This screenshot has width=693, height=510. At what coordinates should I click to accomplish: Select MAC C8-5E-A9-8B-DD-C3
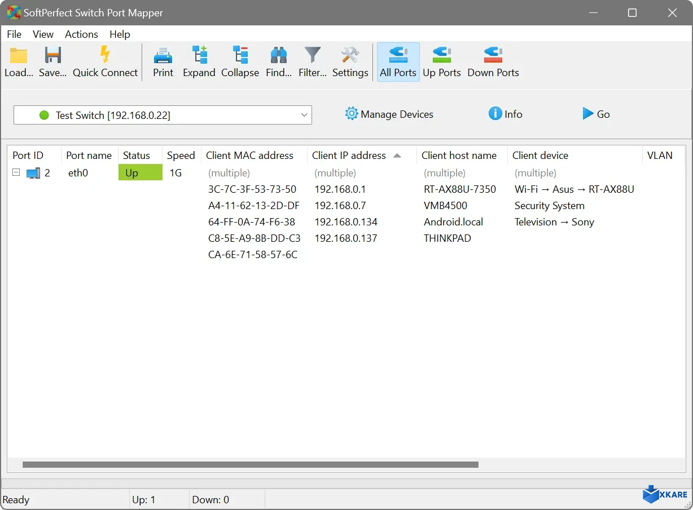coord(255,238)
